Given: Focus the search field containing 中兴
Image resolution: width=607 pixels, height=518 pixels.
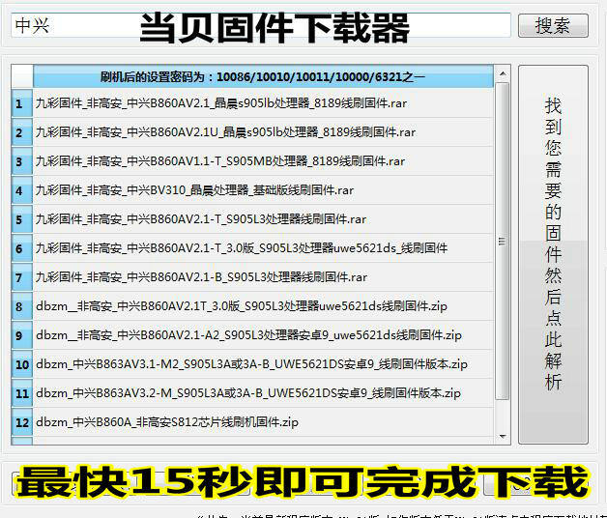Looking at the screenshot, I should pyautogui.click(x=261, y=25).
